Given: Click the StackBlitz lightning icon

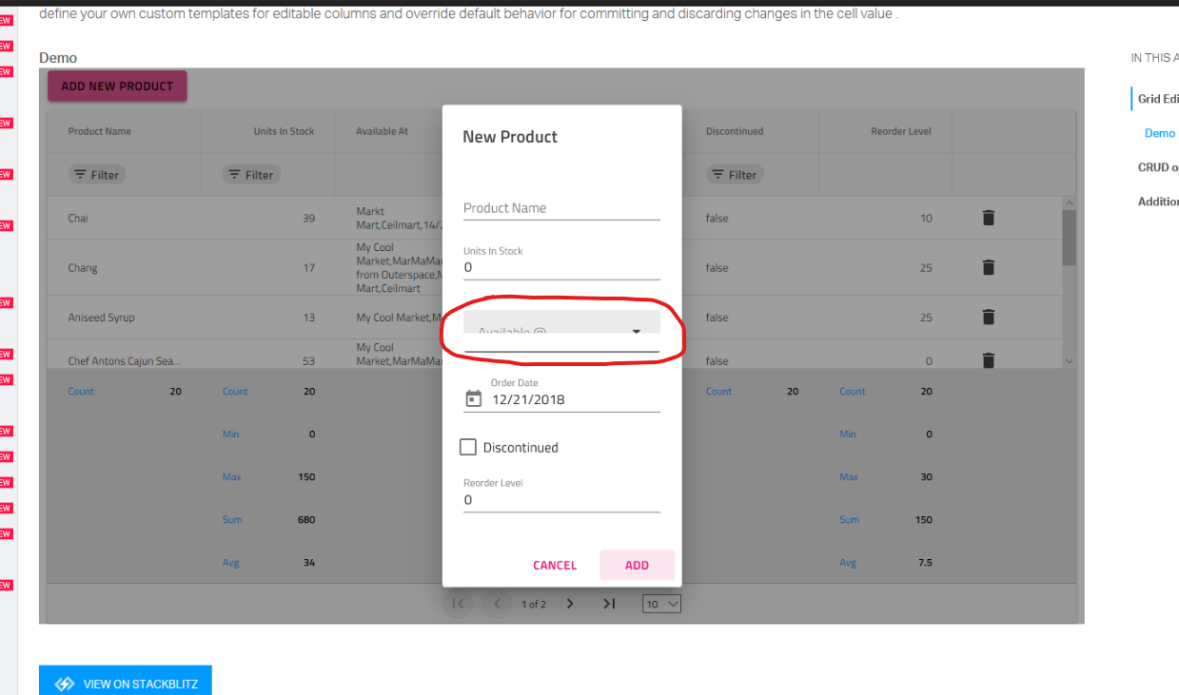Looking at the screenshot, I should click(64, 683).
